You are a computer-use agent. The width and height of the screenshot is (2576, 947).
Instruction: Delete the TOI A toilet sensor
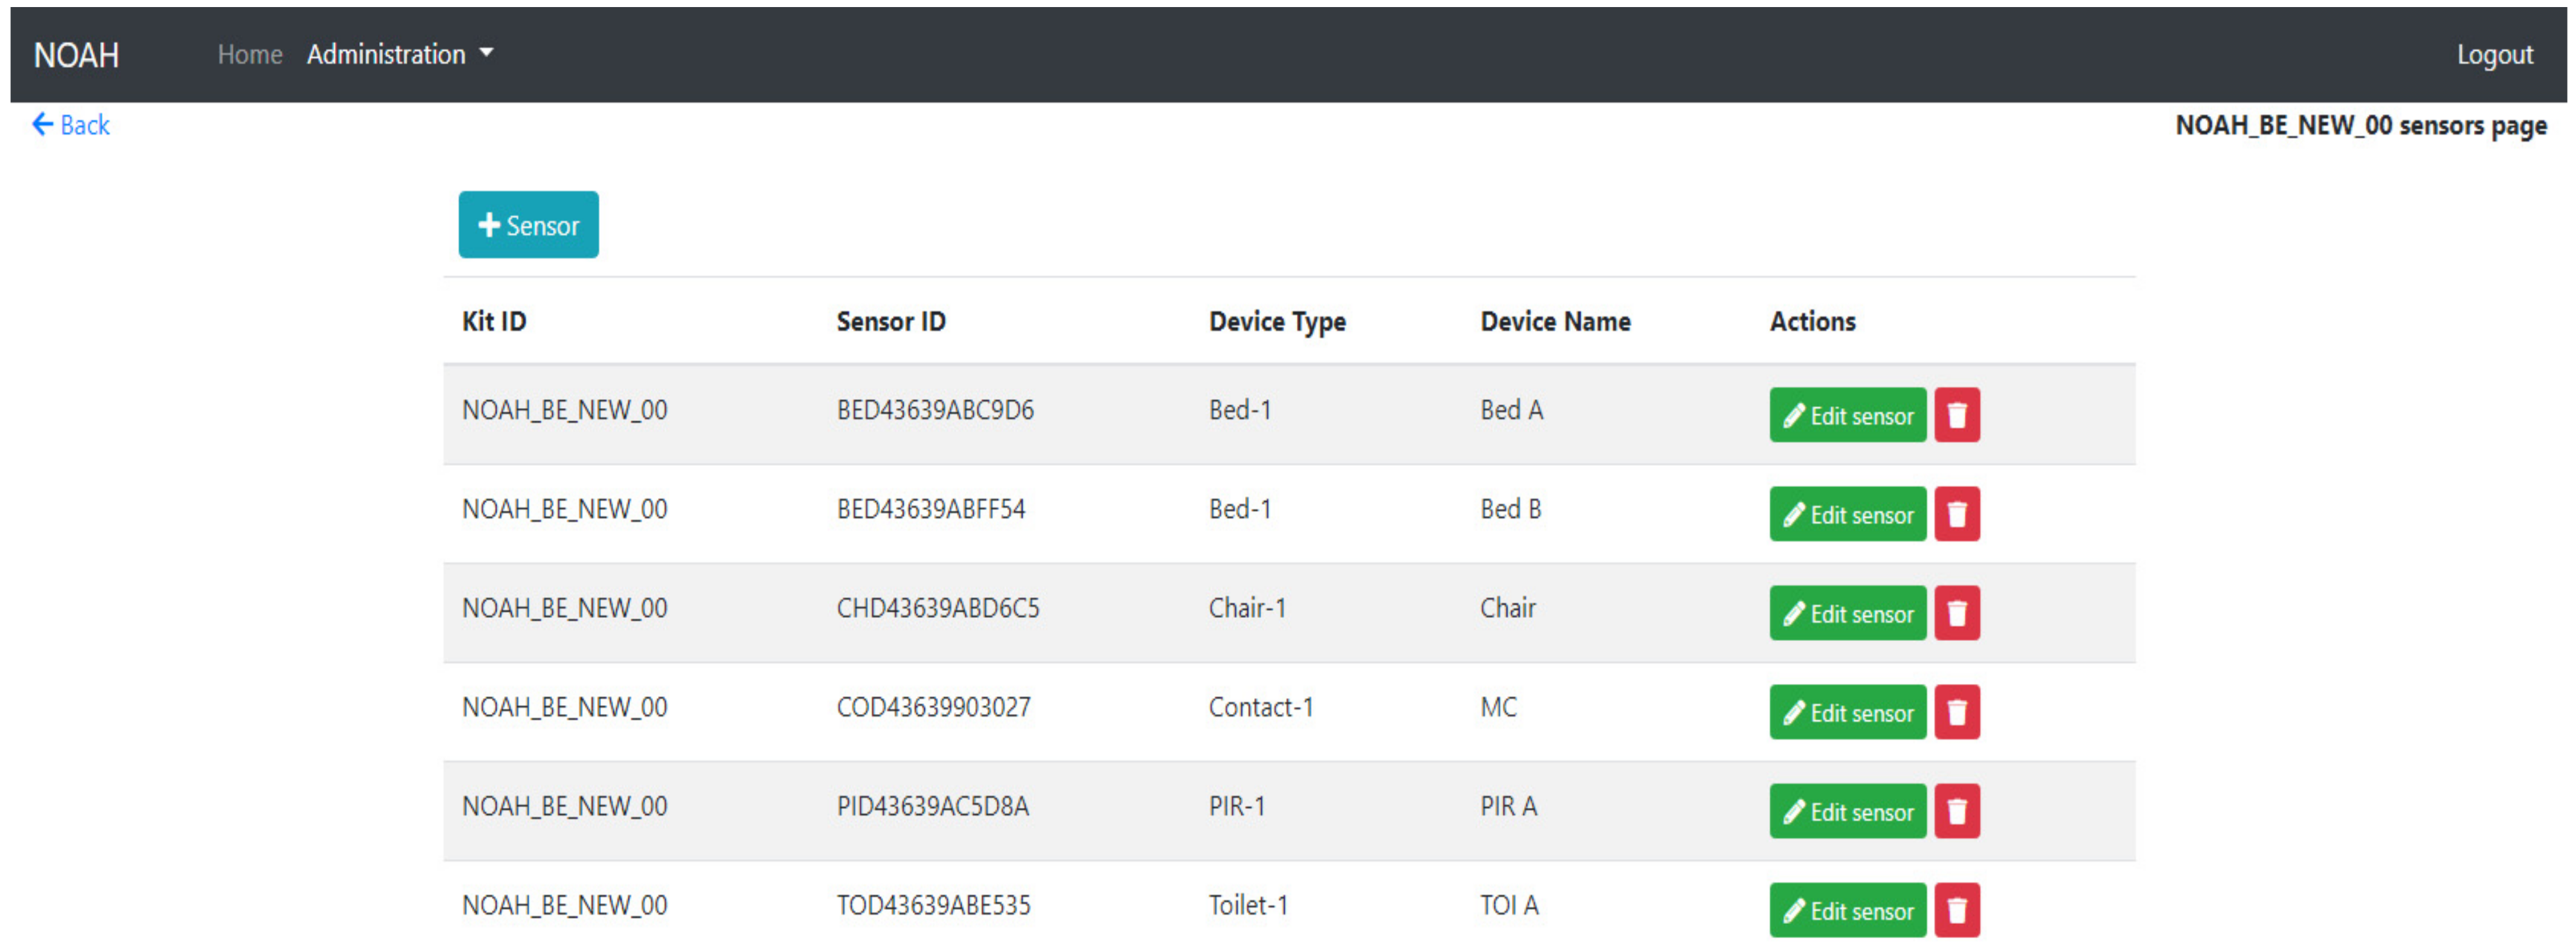coord(1956,910)
